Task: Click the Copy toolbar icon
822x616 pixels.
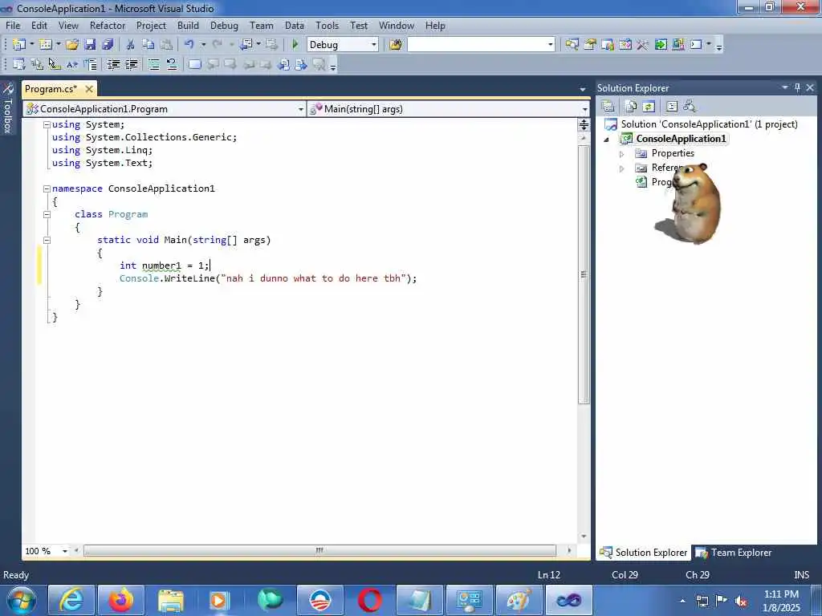Action: (x=149, y=45)
